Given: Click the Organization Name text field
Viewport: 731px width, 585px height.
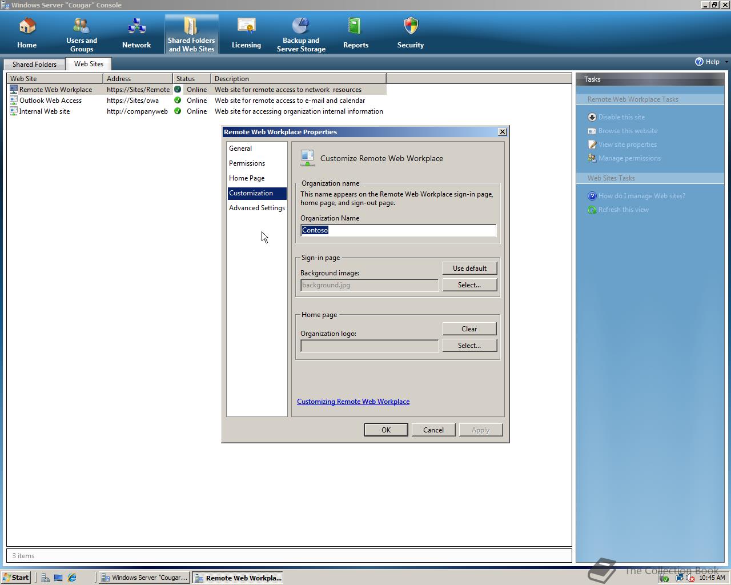Looking at the screenshot, I should tap(398, 230).
